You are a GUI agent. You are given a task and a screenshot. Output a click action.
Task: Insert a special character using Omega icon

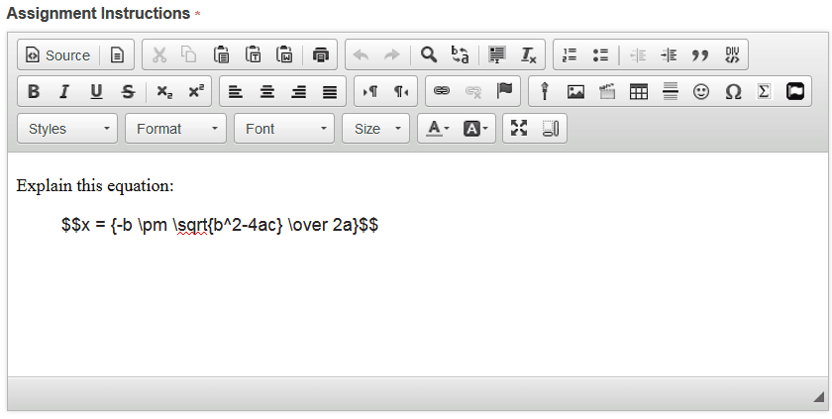(733, 92)
